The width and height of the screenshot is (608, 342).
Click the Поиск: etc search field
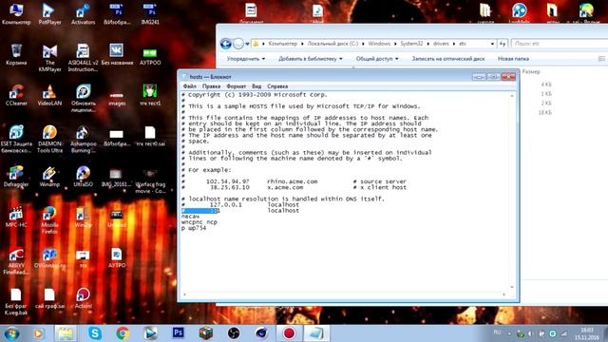point(560,44)
